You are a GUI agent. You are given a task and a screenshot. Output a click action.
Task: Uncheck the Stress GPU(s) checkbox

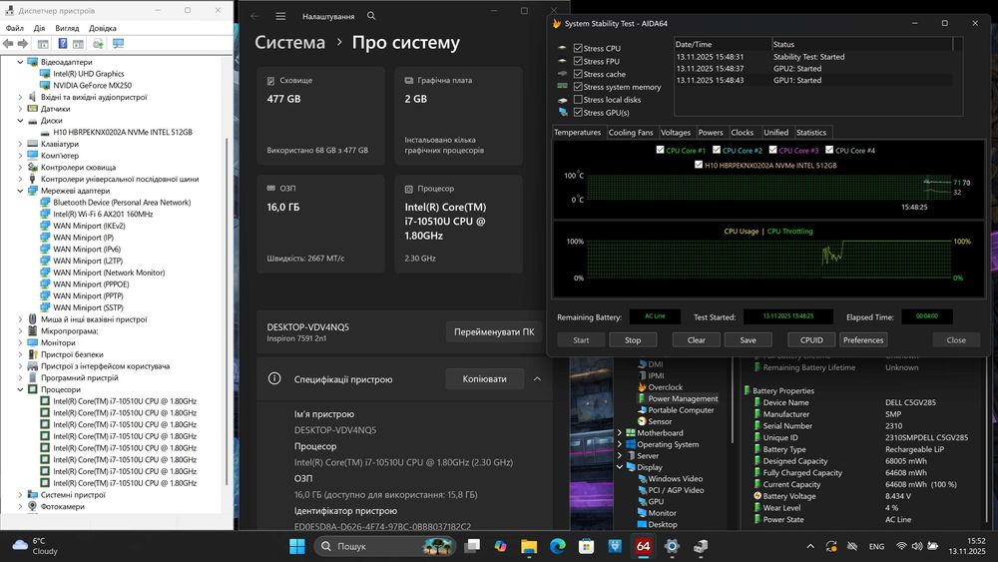pyautogui.click(x=578, y=113)
